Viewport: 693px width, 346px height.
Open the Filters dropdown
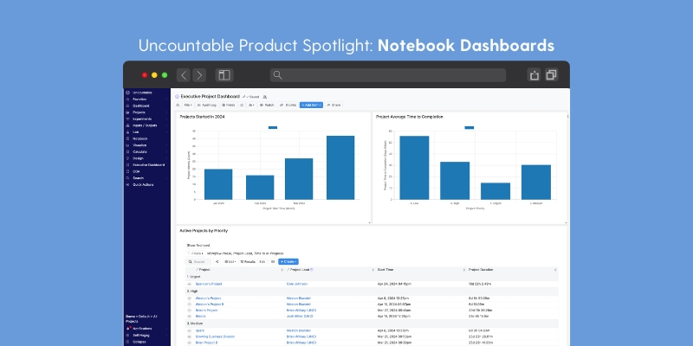(195, 253)
